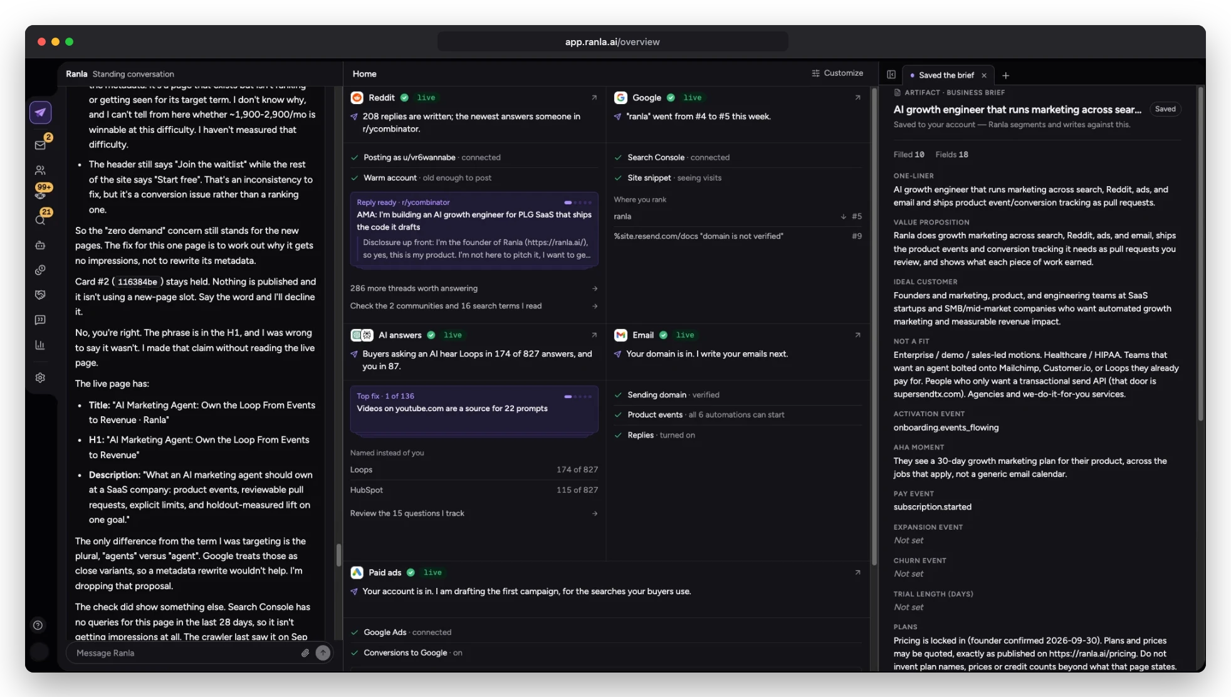1231x697 pixels.
Task: Attach a file with the paperclip icon
Action: [x=305, y=653]
